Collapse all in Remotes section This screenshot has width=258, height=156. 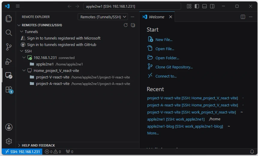click(133, 25)
